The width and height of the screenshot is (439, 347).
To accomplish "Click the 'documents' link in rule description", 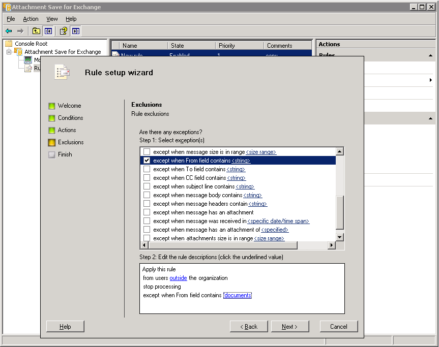I will pyautogui.click(x=238, y=295).
